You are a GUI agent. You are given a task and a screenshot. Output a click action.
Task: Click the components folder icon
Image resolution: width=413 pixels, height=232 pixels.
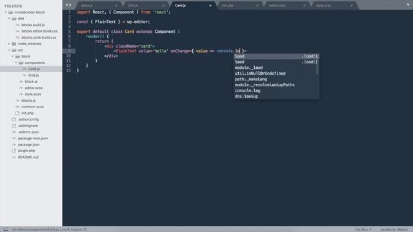tap(21, 63)
